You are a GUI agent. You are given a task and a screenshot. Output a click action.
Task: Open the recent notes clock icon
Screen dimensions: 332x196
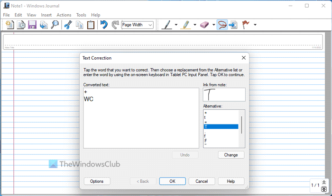(21, 25)
